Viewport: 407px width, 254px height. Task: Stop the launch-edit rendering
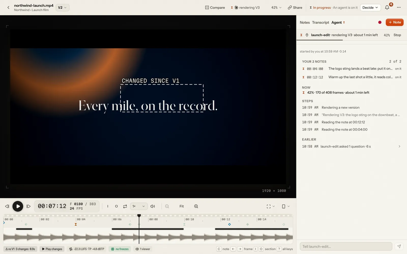pyautogui.click(x=397, y=35)
